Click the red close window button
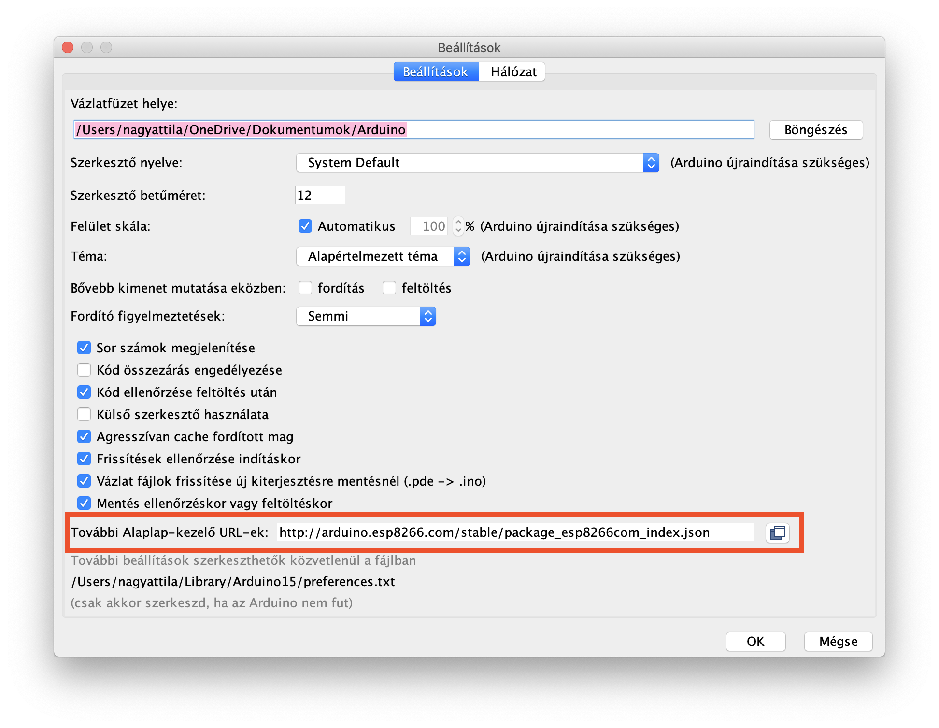Viewport: 939px width, 728px height. [68, 47]
